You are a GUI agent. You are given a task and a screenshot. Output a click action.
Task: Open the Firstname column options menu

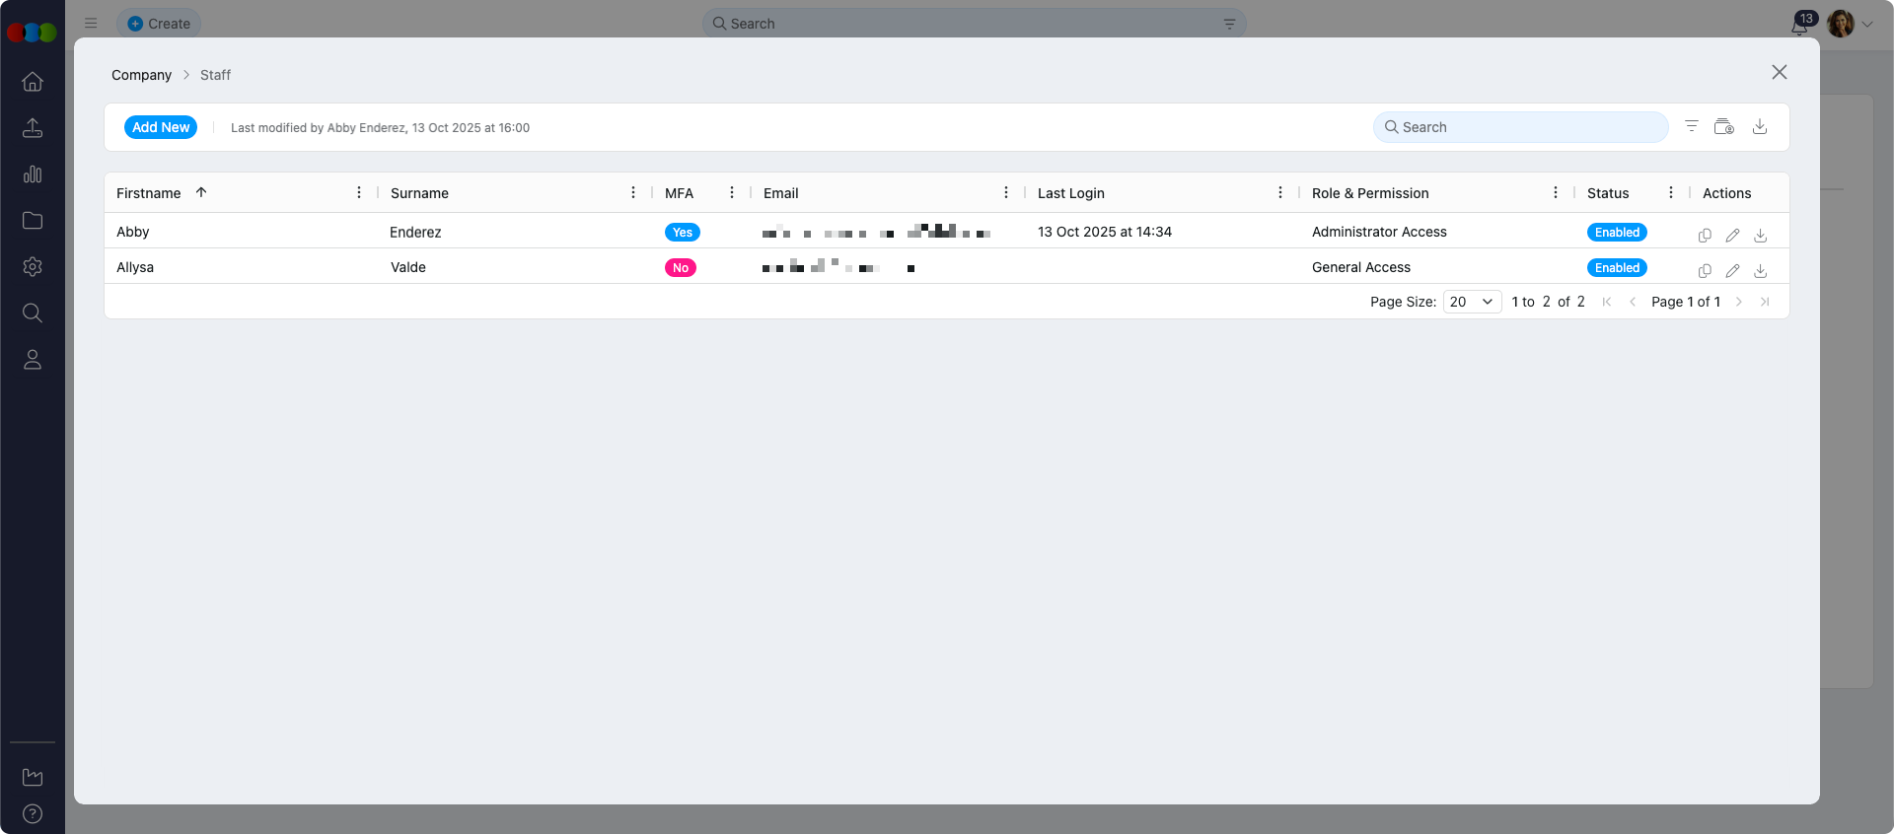click(x=359, y=193)
